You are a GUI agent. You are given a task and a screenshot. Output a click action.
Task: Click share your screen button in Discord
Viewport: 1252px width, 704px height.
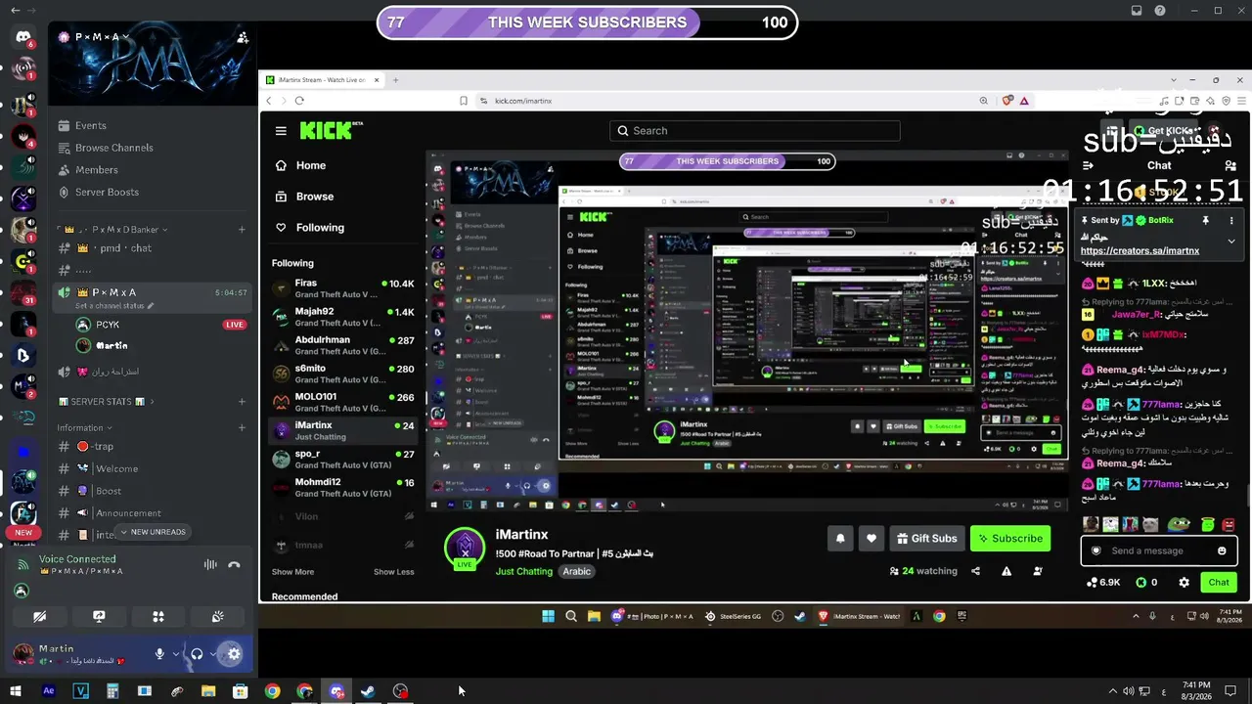point(99,617)
